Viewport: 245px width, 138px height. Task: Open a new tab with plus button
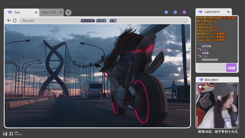coord(68,12)
